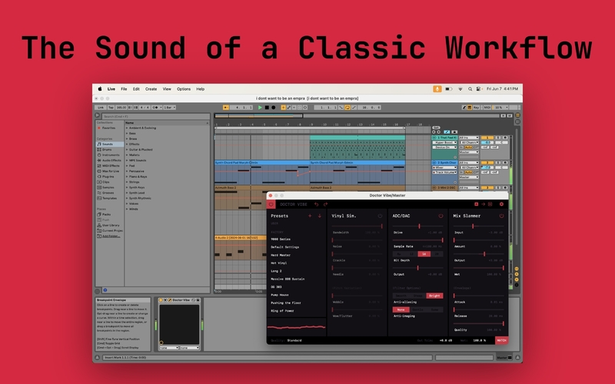This screenshot has width=615, height=384.
Task: Open the Doctor Vibe settings gear
Action: pos(501,204)
